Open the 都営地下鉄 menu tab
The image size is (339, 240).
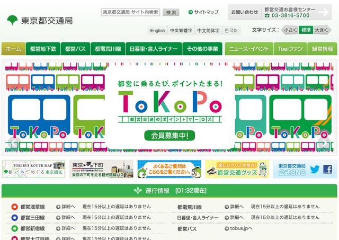click(43, 49)
